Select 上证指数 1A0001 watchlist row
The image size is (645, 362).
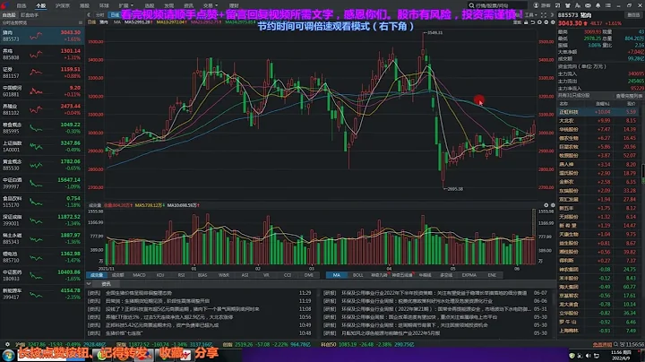(42, 146)
